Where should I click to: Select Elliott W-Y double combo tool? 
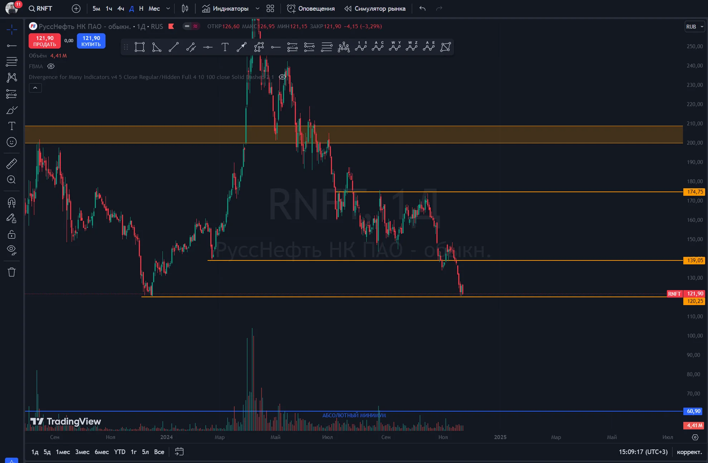tap(395, 46)
